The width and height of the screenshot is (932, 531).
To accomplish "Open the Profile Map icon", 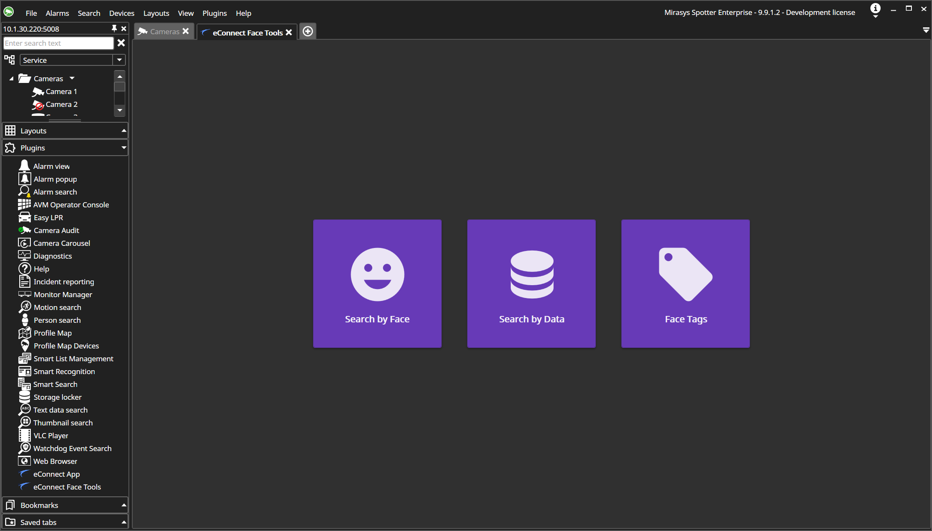I will coord(24,333).
